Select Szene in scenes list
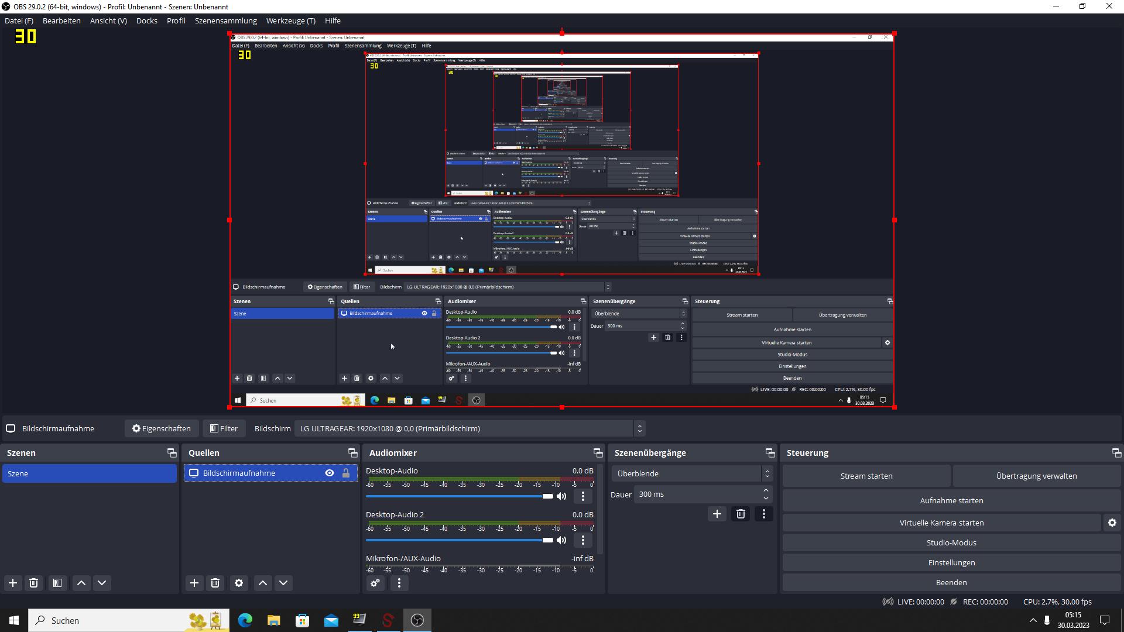Image resolution: width=1124 pixels, height=632 pixels. coord(90,473)
